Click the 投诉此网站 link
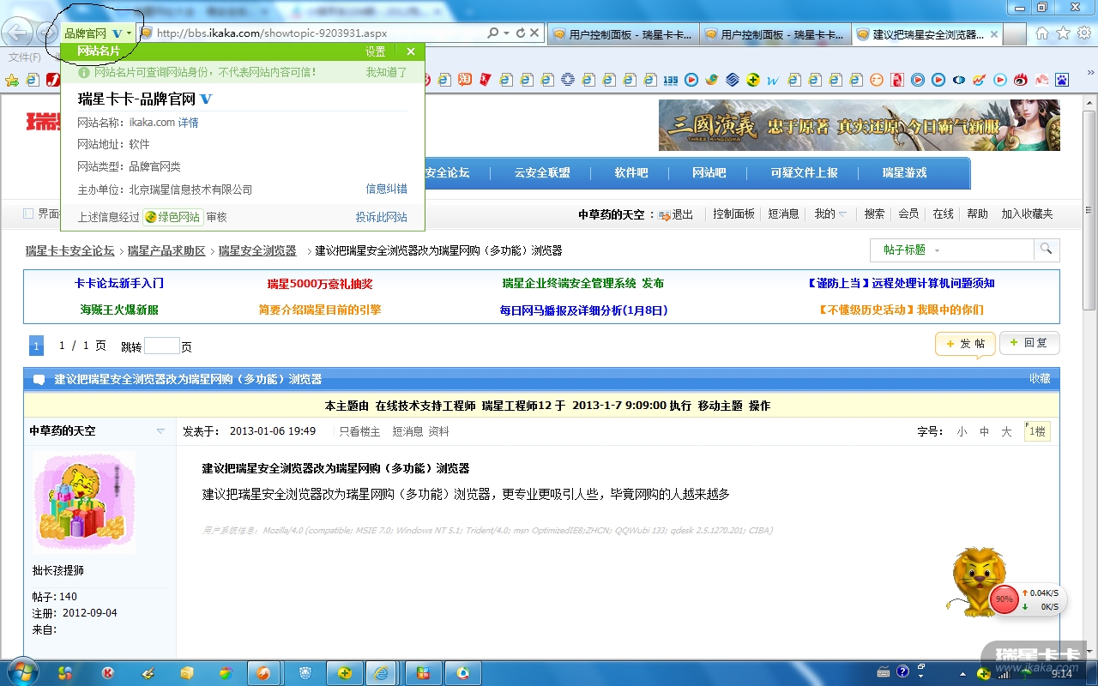Image resolution: width=1098 pixels, height=686 pixels. click(x=381, y=217)
